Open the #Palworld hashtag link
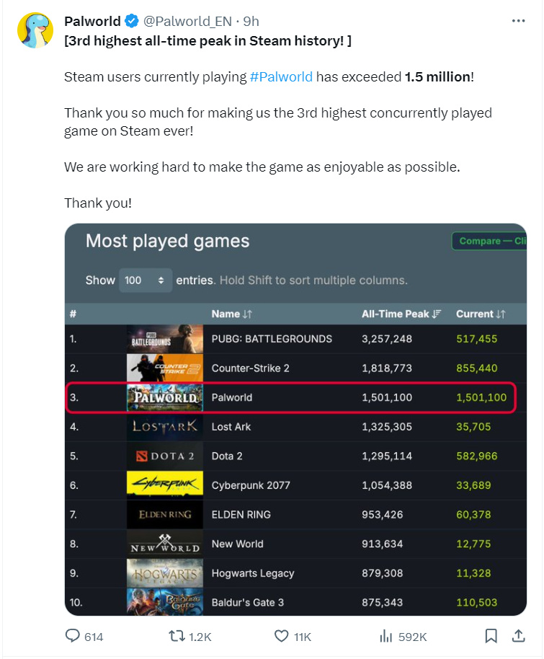This screenshot has height=659, width=544. (281, 77)
